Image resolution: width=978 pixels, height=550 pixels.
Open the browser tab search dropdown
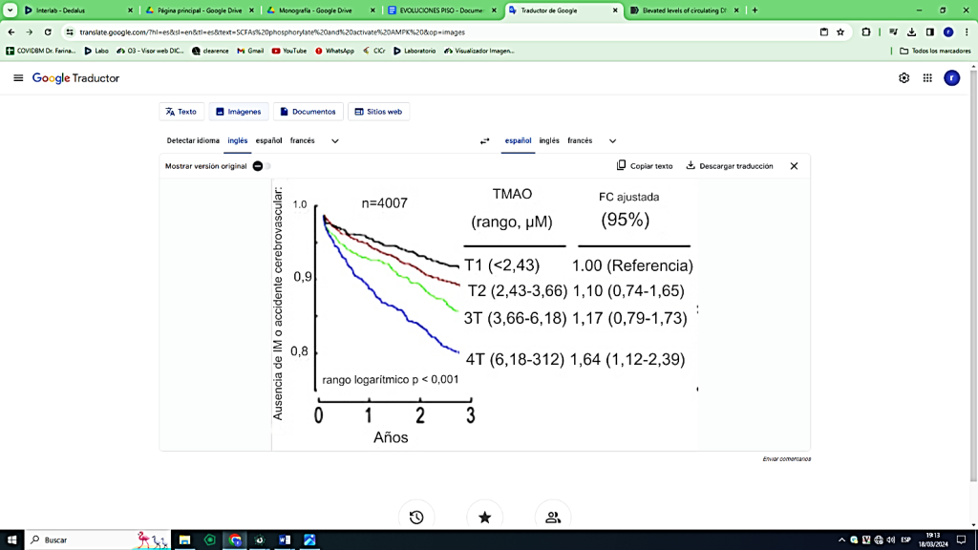click(10, 11)
